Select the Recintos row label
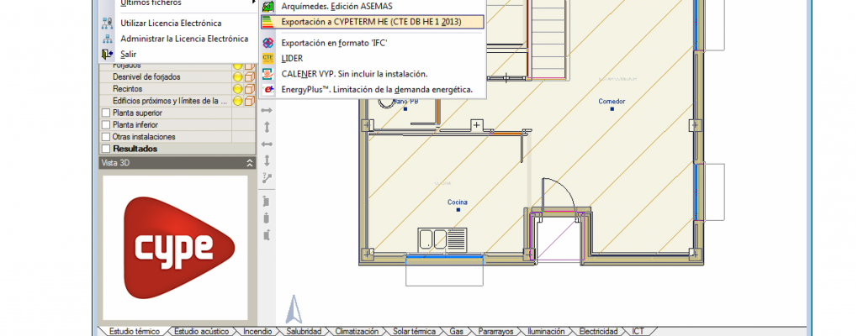Viewport: 858px width, 336px height. [128, 89]
